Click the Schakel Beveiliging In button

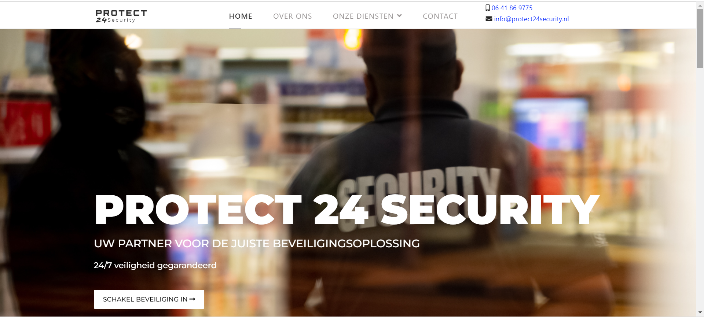coord(149,299)
